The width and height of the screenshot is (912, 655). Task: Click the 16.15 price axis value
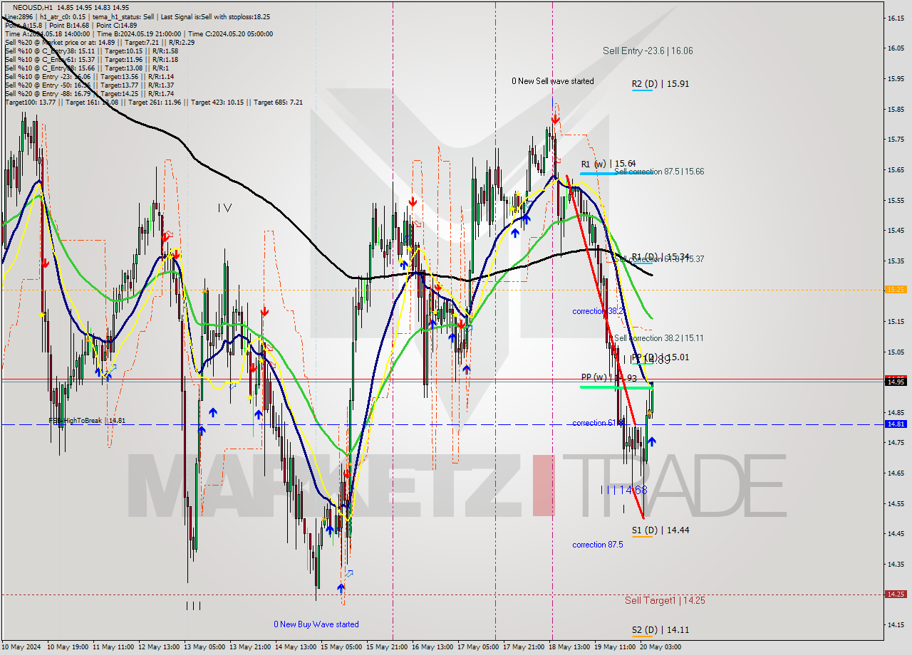pyautogui.click(x=896, y=18)
